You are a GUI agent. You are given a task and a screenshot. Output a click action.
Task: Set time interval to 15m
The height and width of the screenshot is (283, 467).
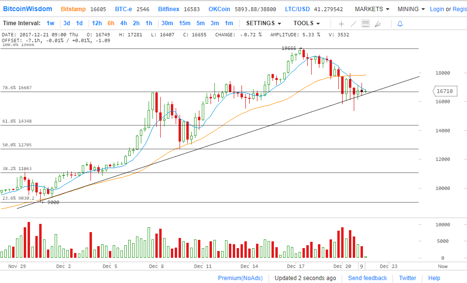tap(184, 23)
